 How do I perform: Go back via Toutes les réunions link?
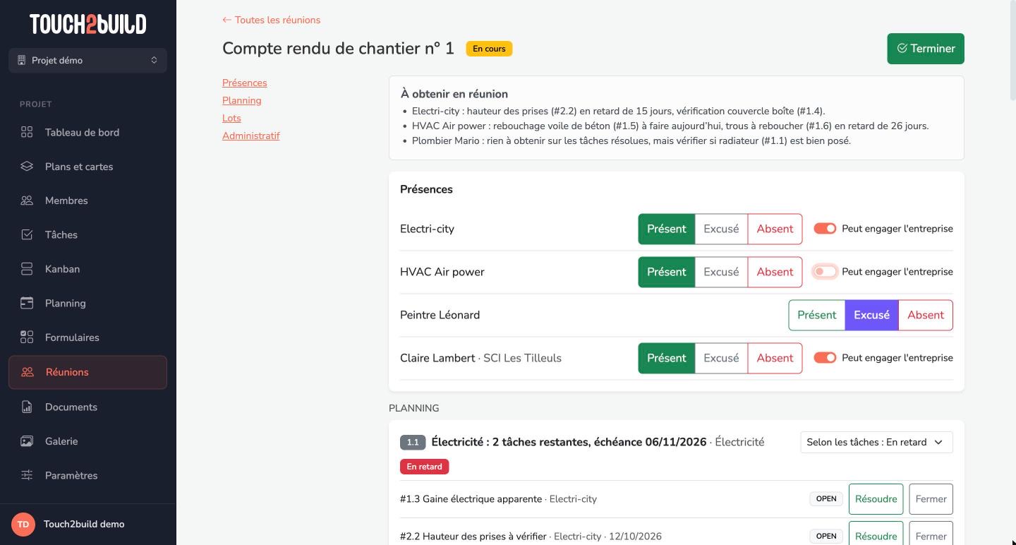[x=271, y=20]
